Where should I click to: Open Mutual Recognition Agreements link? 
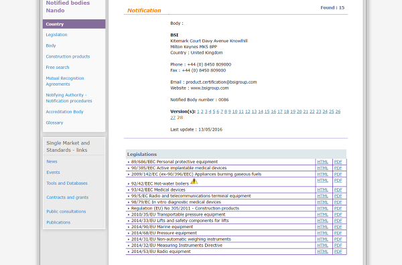[x=65, y=81]
